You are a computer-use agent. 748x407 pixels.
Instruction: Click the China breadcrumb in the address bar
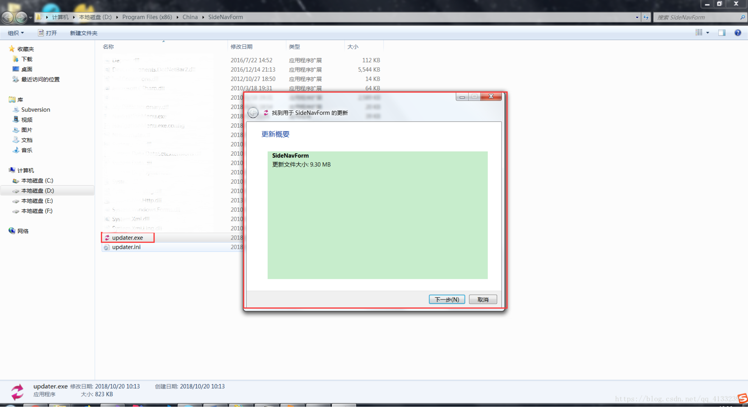click(190, 17)
